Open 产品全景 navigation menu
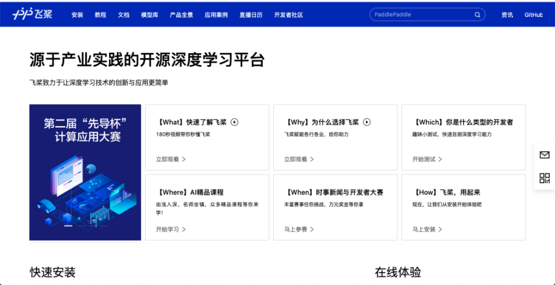Viewport: 555px width, 285px height. point(181,15)
